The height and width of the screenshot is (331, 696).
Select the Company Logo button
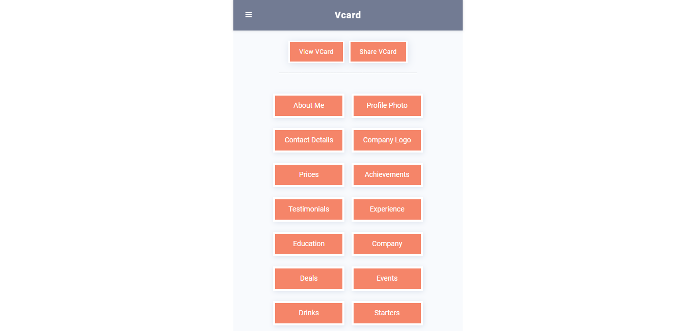point(387,140)
